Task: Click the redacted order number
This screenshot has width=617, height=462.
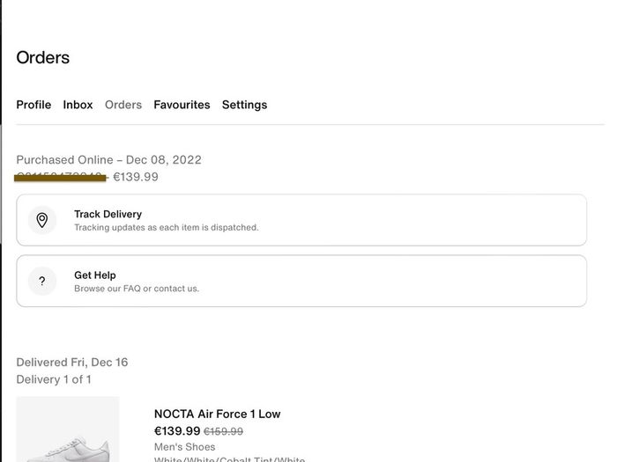Action: click(x=60, y=178)
